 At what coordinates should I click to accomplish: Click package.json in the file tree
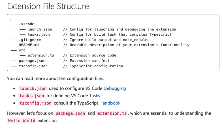click(x=32, y=60)
